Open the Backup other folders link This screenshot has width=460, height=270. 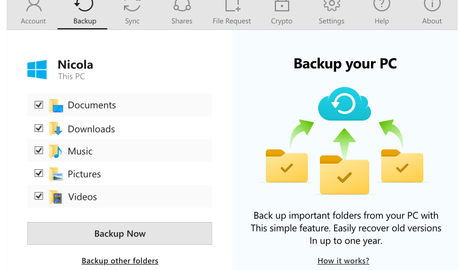pos(120,260)
